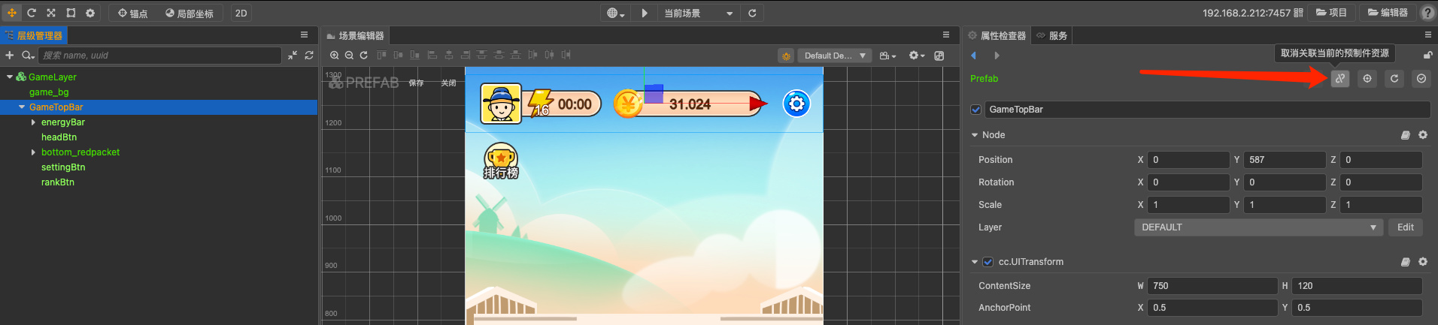Toggle the 局部坐标 local coordinate button
The width and height of the screenshot is (1438, 325).
click(190, 14)
